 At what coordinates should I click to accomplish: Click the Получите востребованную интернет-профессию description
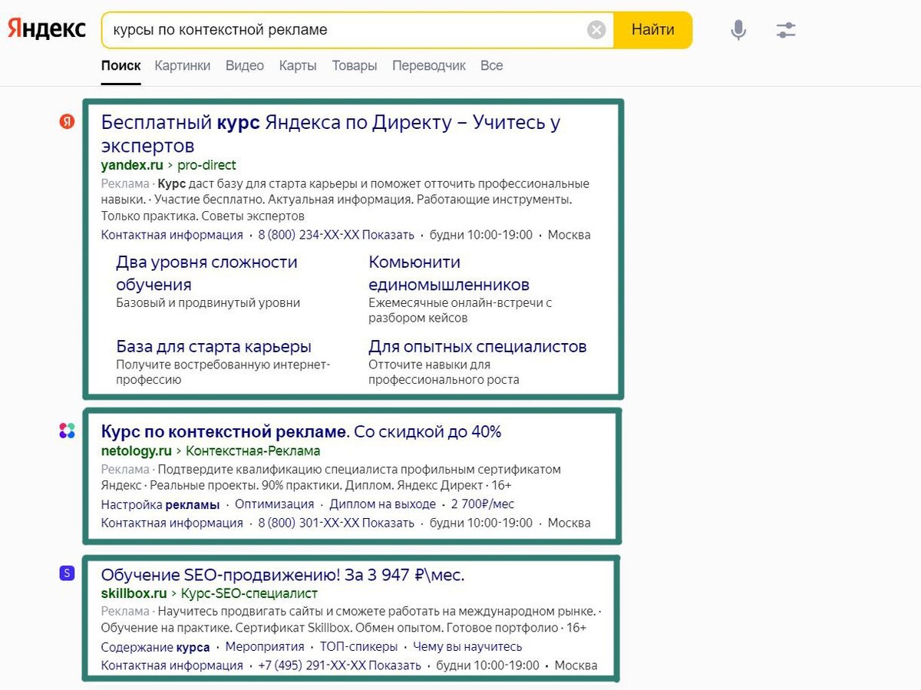(x=223, y=372)
